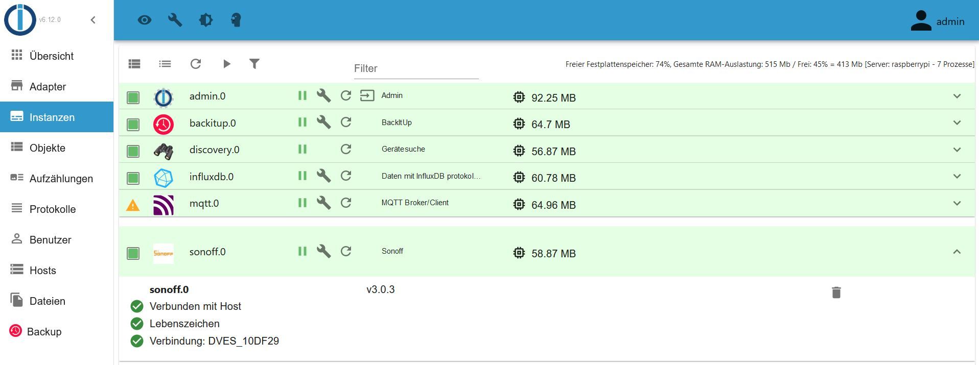This screenshot has width=979, height=365.
Task: Open admin.0 link icon
Action: click(367, 95)
